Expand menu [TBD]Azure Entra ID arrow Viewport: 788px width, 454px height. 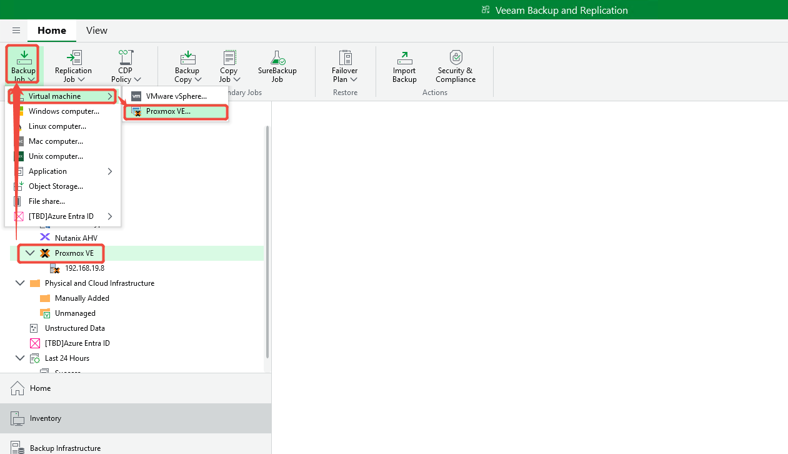click(110, 216)
